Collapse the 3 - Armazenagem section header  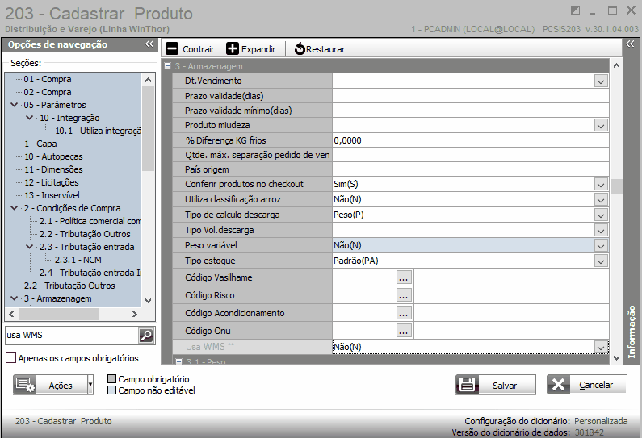click(x=167, y=66)
